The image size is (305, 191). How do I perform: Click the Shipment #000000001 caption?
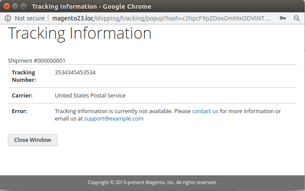point(37,60)
